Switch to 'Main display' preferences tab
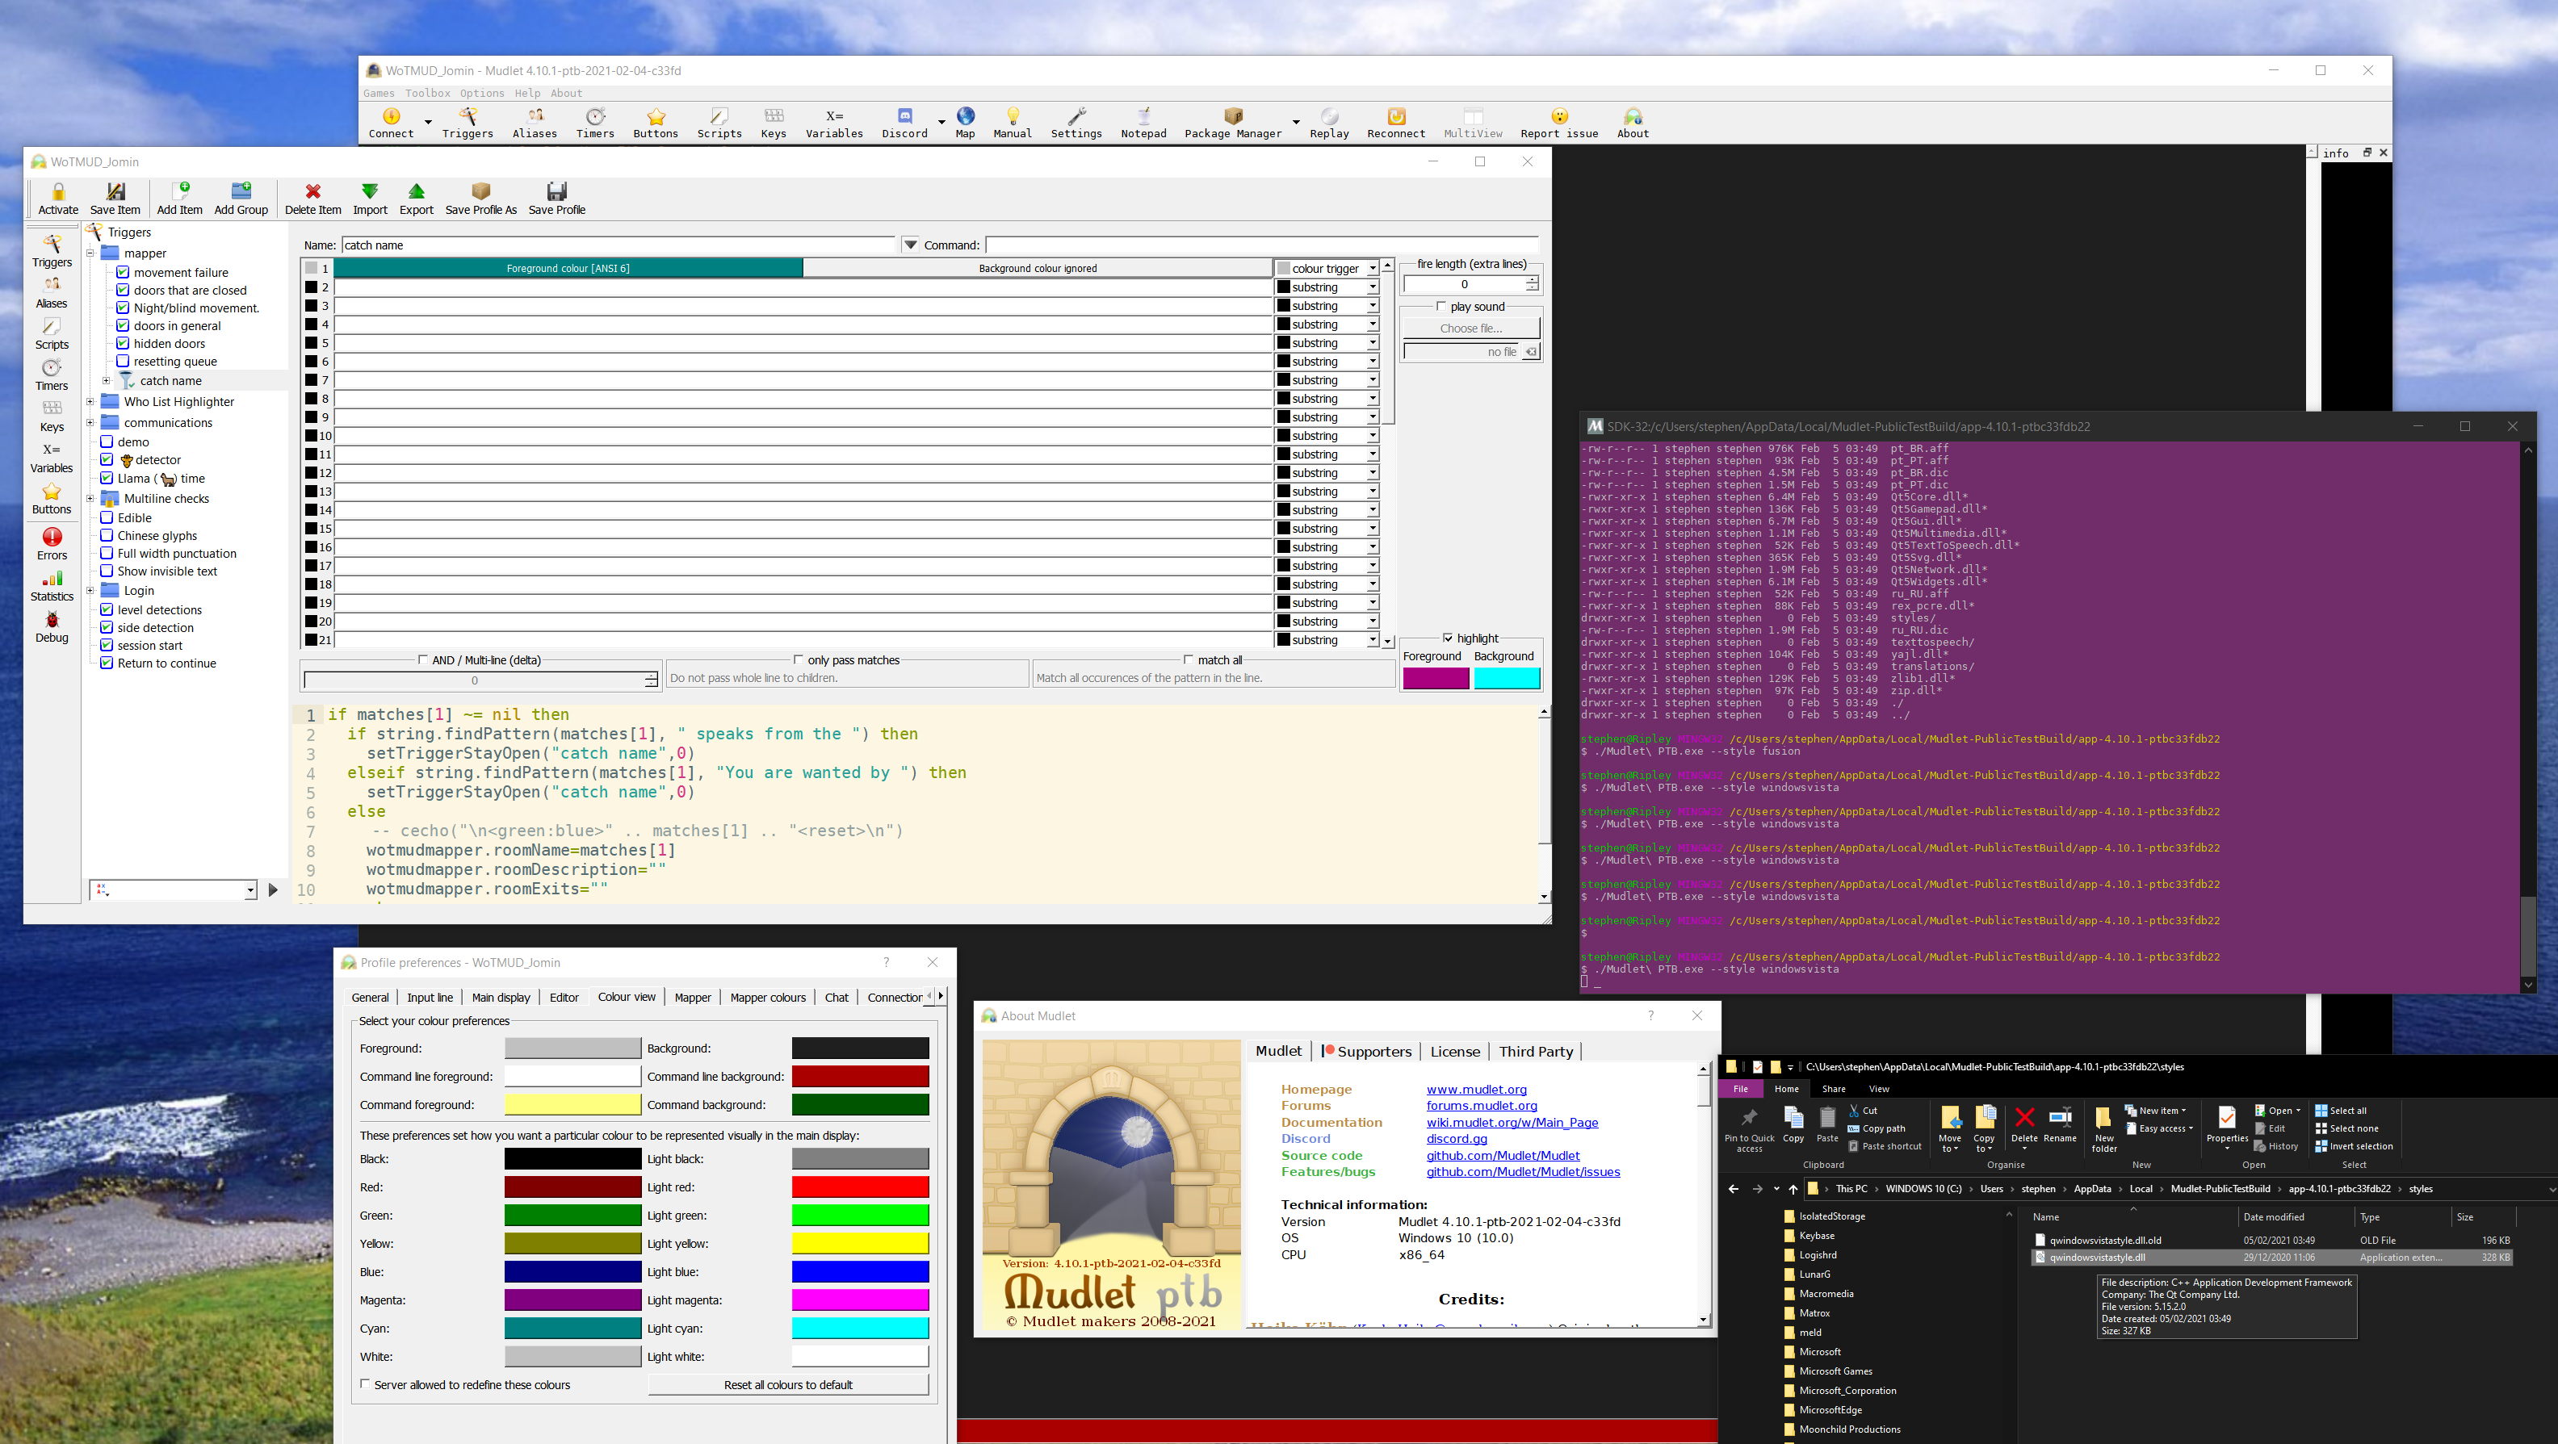 (x=501, y=998)
